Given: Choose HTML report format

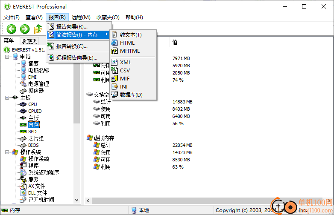Looking at the screenshot, I should pyautogui.click(x=133, y=43).
